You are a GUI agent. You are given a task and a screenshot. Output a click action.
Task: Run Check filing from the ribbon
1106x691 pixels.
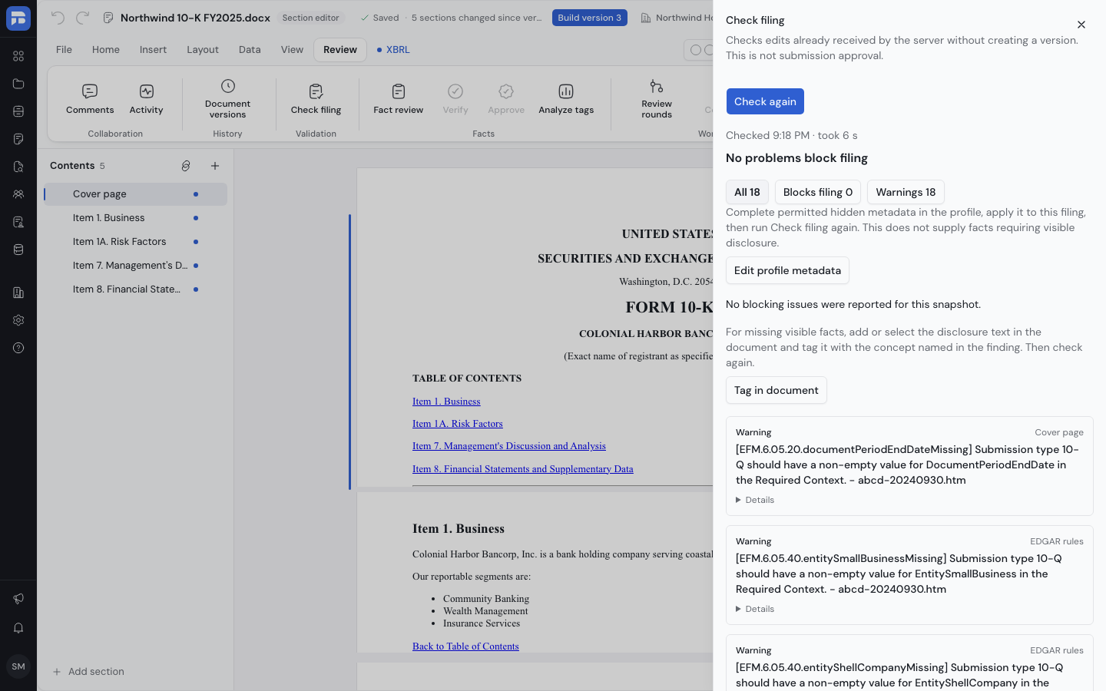click(316, 100)
